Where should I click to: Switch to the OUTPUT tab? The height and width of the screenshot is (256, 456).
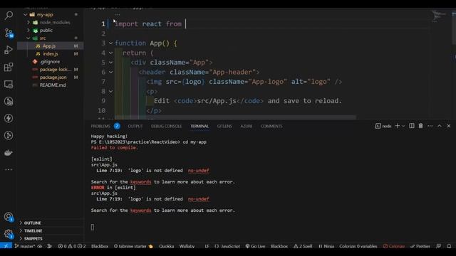click(135, 126)
